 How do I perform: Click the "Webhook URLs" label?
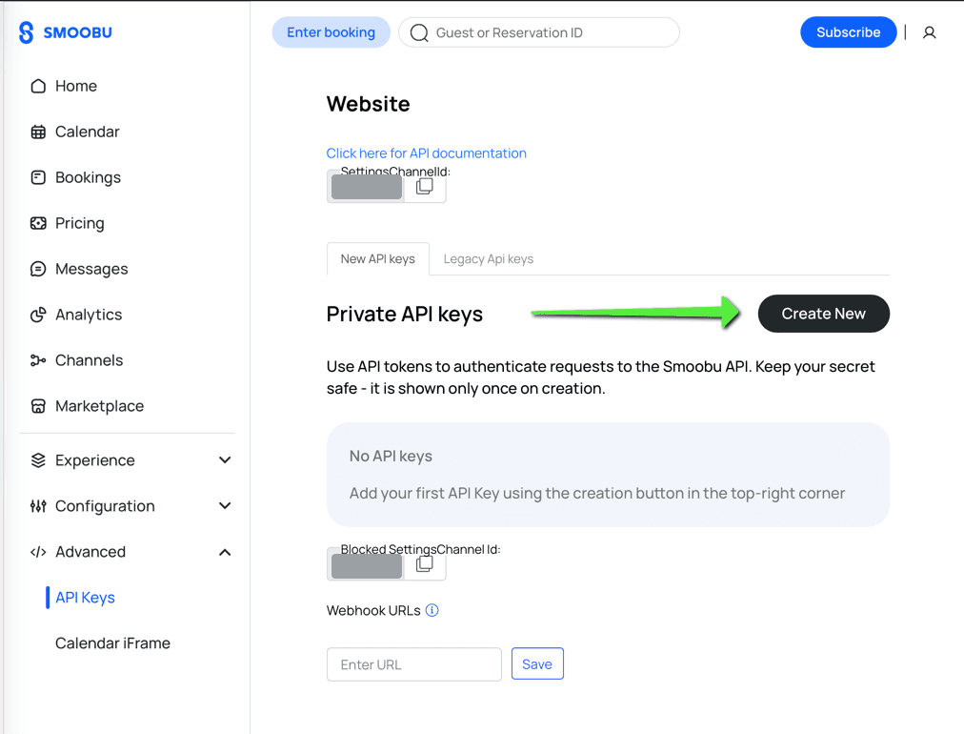tap(373, 610)
